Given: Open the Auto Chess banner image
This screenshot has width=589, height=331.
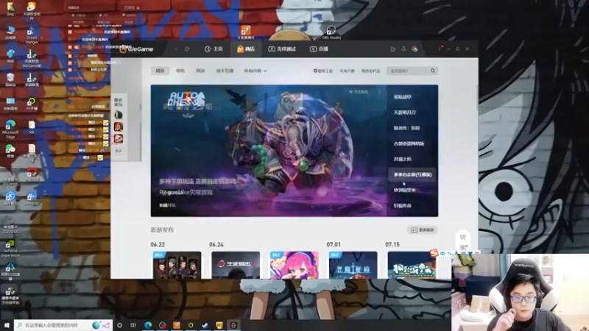Looking at the screenshot, I should (269, 151).
